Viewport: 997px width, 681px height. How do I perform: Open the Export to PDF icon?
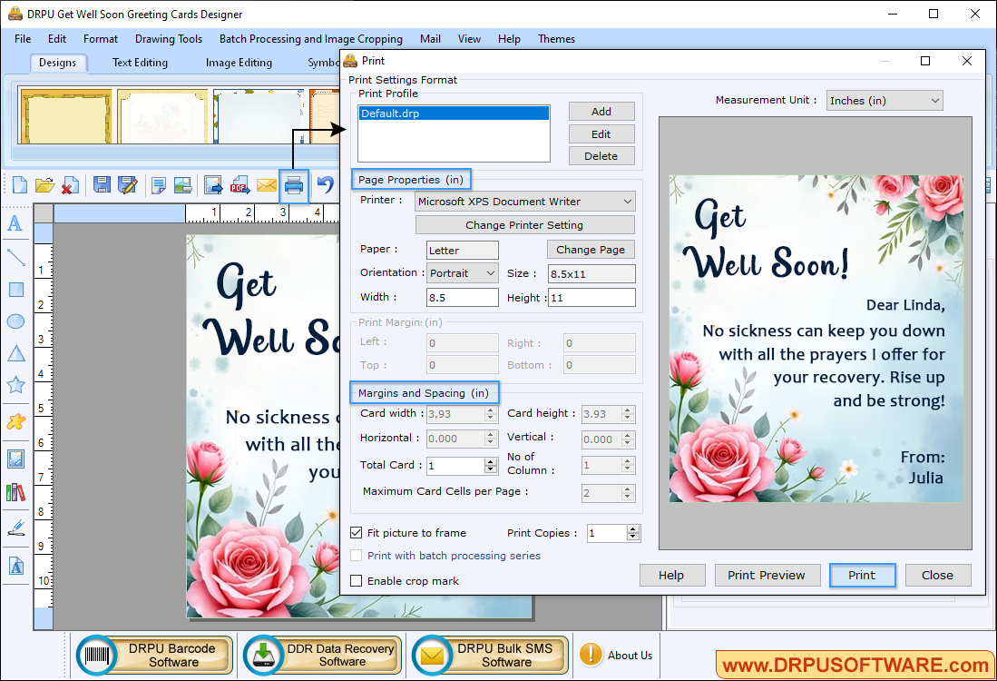coord(239,185)
